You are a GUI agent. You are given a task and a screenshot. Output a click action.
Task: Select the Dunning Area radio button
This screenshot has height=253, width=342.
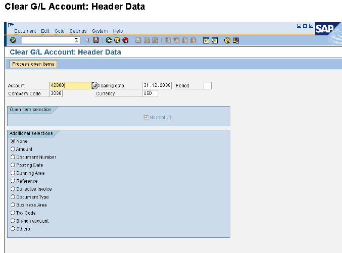pyautogui.click(x=13, y=173)
